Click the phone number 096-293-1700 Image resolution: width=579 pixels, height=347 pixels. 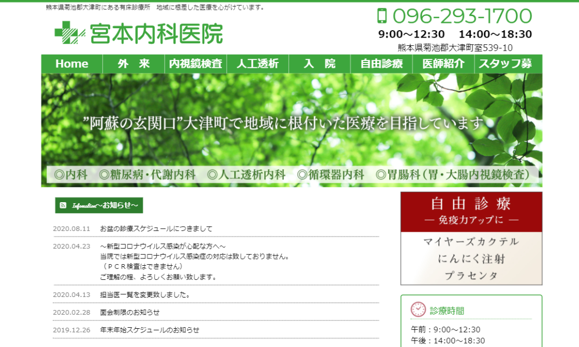click(462, 16)
